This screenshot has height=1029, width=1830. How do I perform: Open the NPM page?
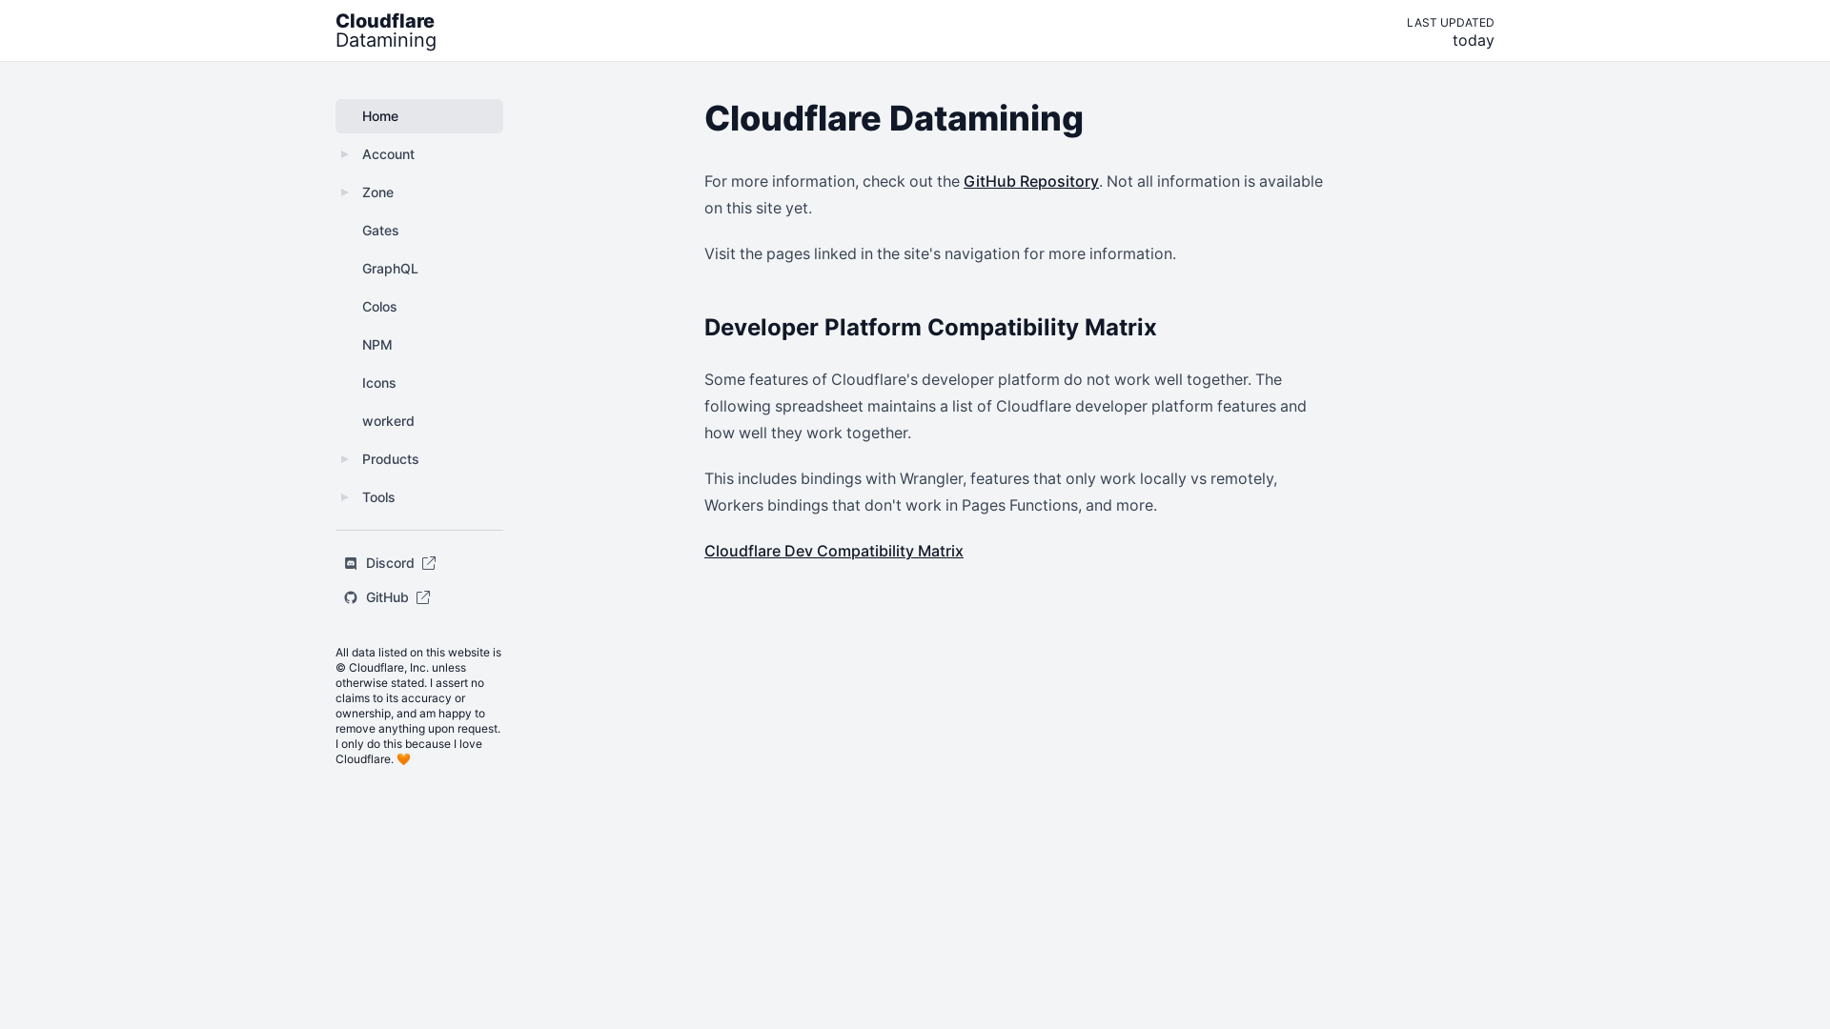coord(419,345)
